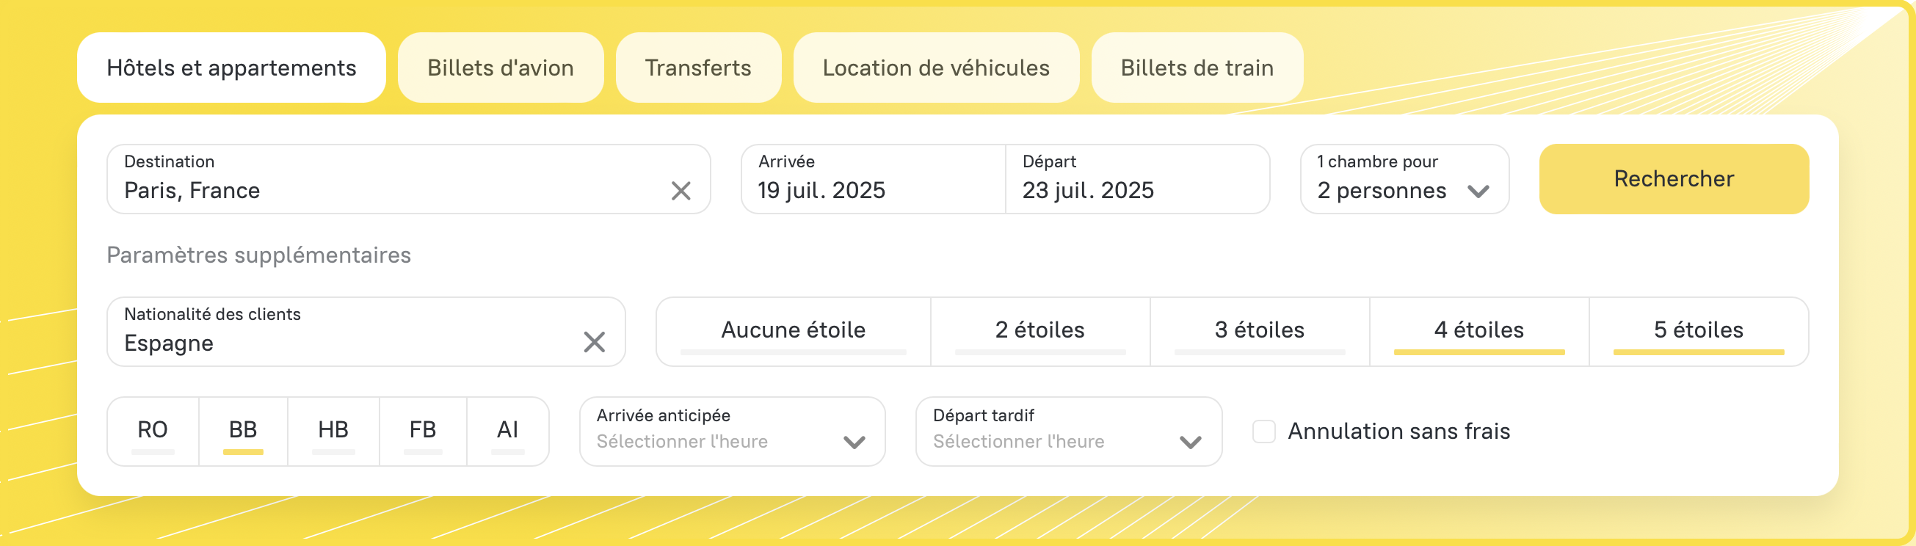Open the Location de véhicules tab

(936, 68)
